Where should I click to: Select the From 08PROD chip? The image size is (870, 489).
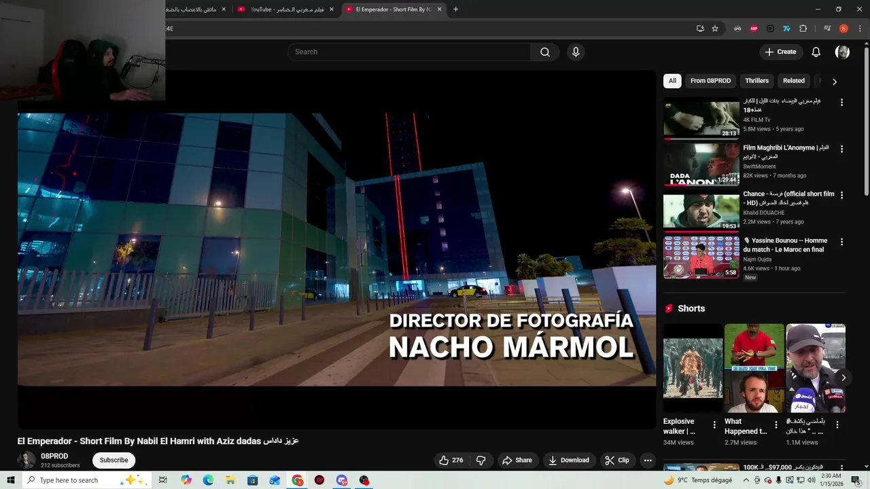point(710,81)
